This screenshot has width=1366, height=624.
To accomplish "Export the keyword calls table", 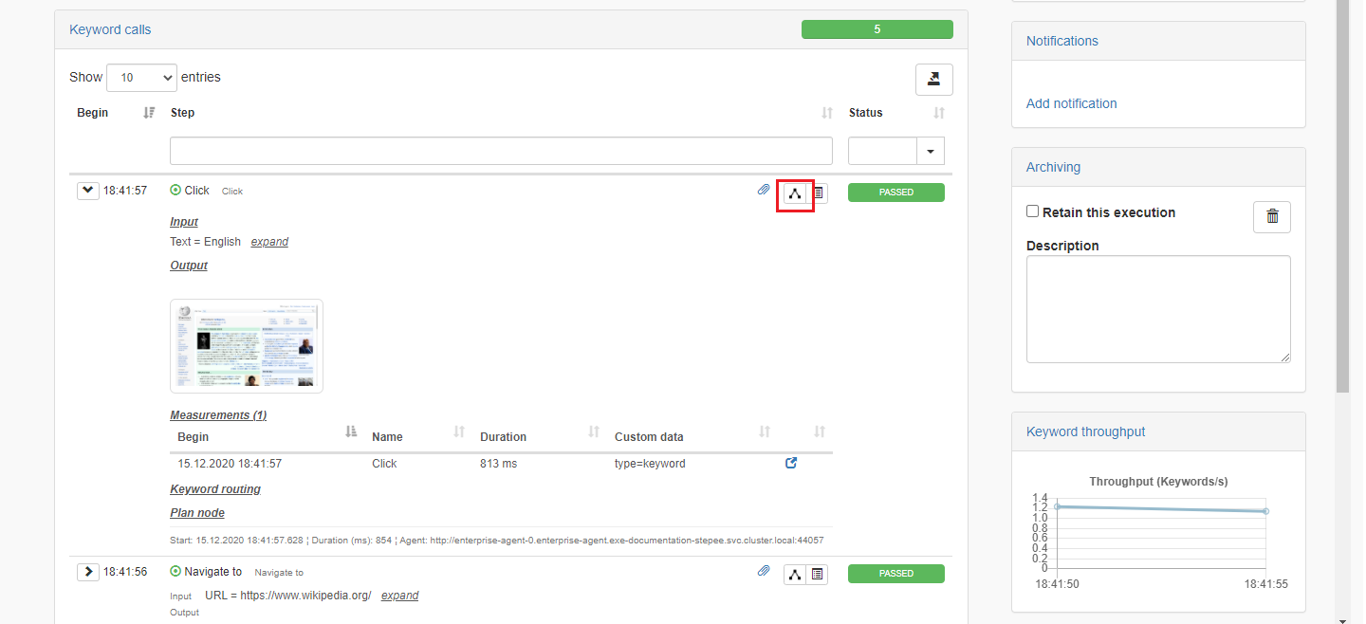I will (x=933, y=80).
